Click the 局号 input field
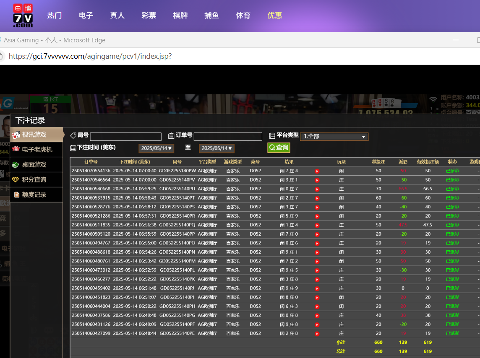Image resolution: width=480 pixels, height=358 pixels. pyautogui.click(x=125, y=137)
